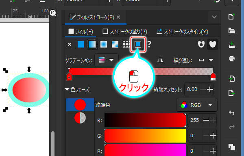
Task: Select the no paint X button
Action: [x=70, y=44]
